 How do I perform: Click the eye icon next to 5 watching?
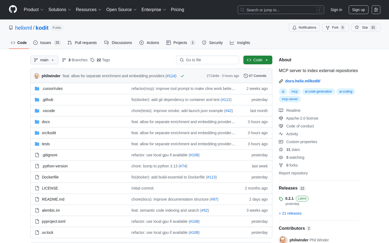[281, 157]
